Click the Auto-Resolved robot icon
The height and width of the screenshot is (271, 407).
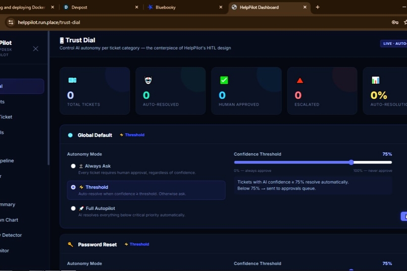[x=148, y=80]
